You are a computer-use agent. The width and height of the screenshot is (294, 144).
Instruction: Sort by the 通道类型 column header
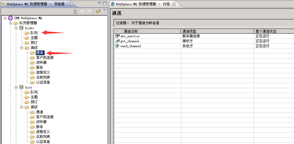click(217, 31)
